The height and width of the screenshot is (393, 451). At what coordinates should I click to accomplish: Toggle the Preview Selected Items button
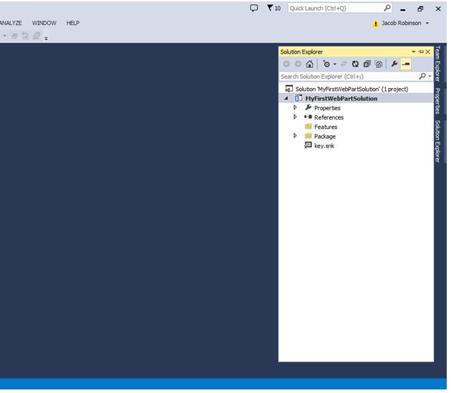406,64
